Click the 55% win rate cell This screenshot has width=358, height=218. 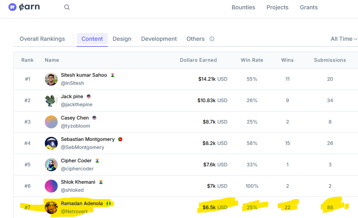pyautogui.click(x=252, y=79)
